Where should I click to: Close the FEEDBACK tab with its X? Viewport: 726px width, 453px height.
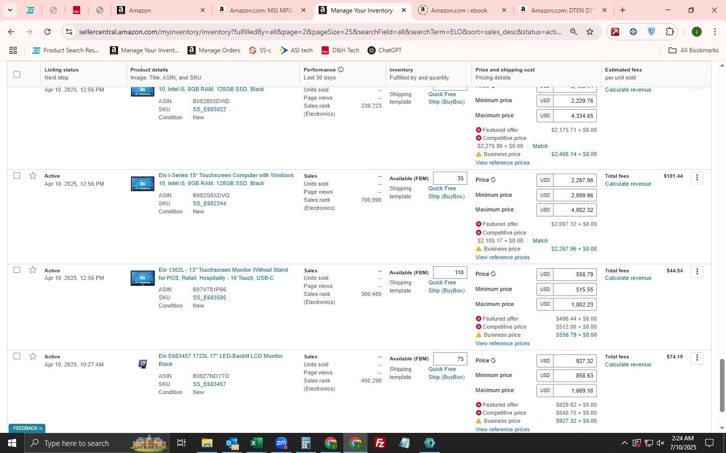(x=41, y=428)
